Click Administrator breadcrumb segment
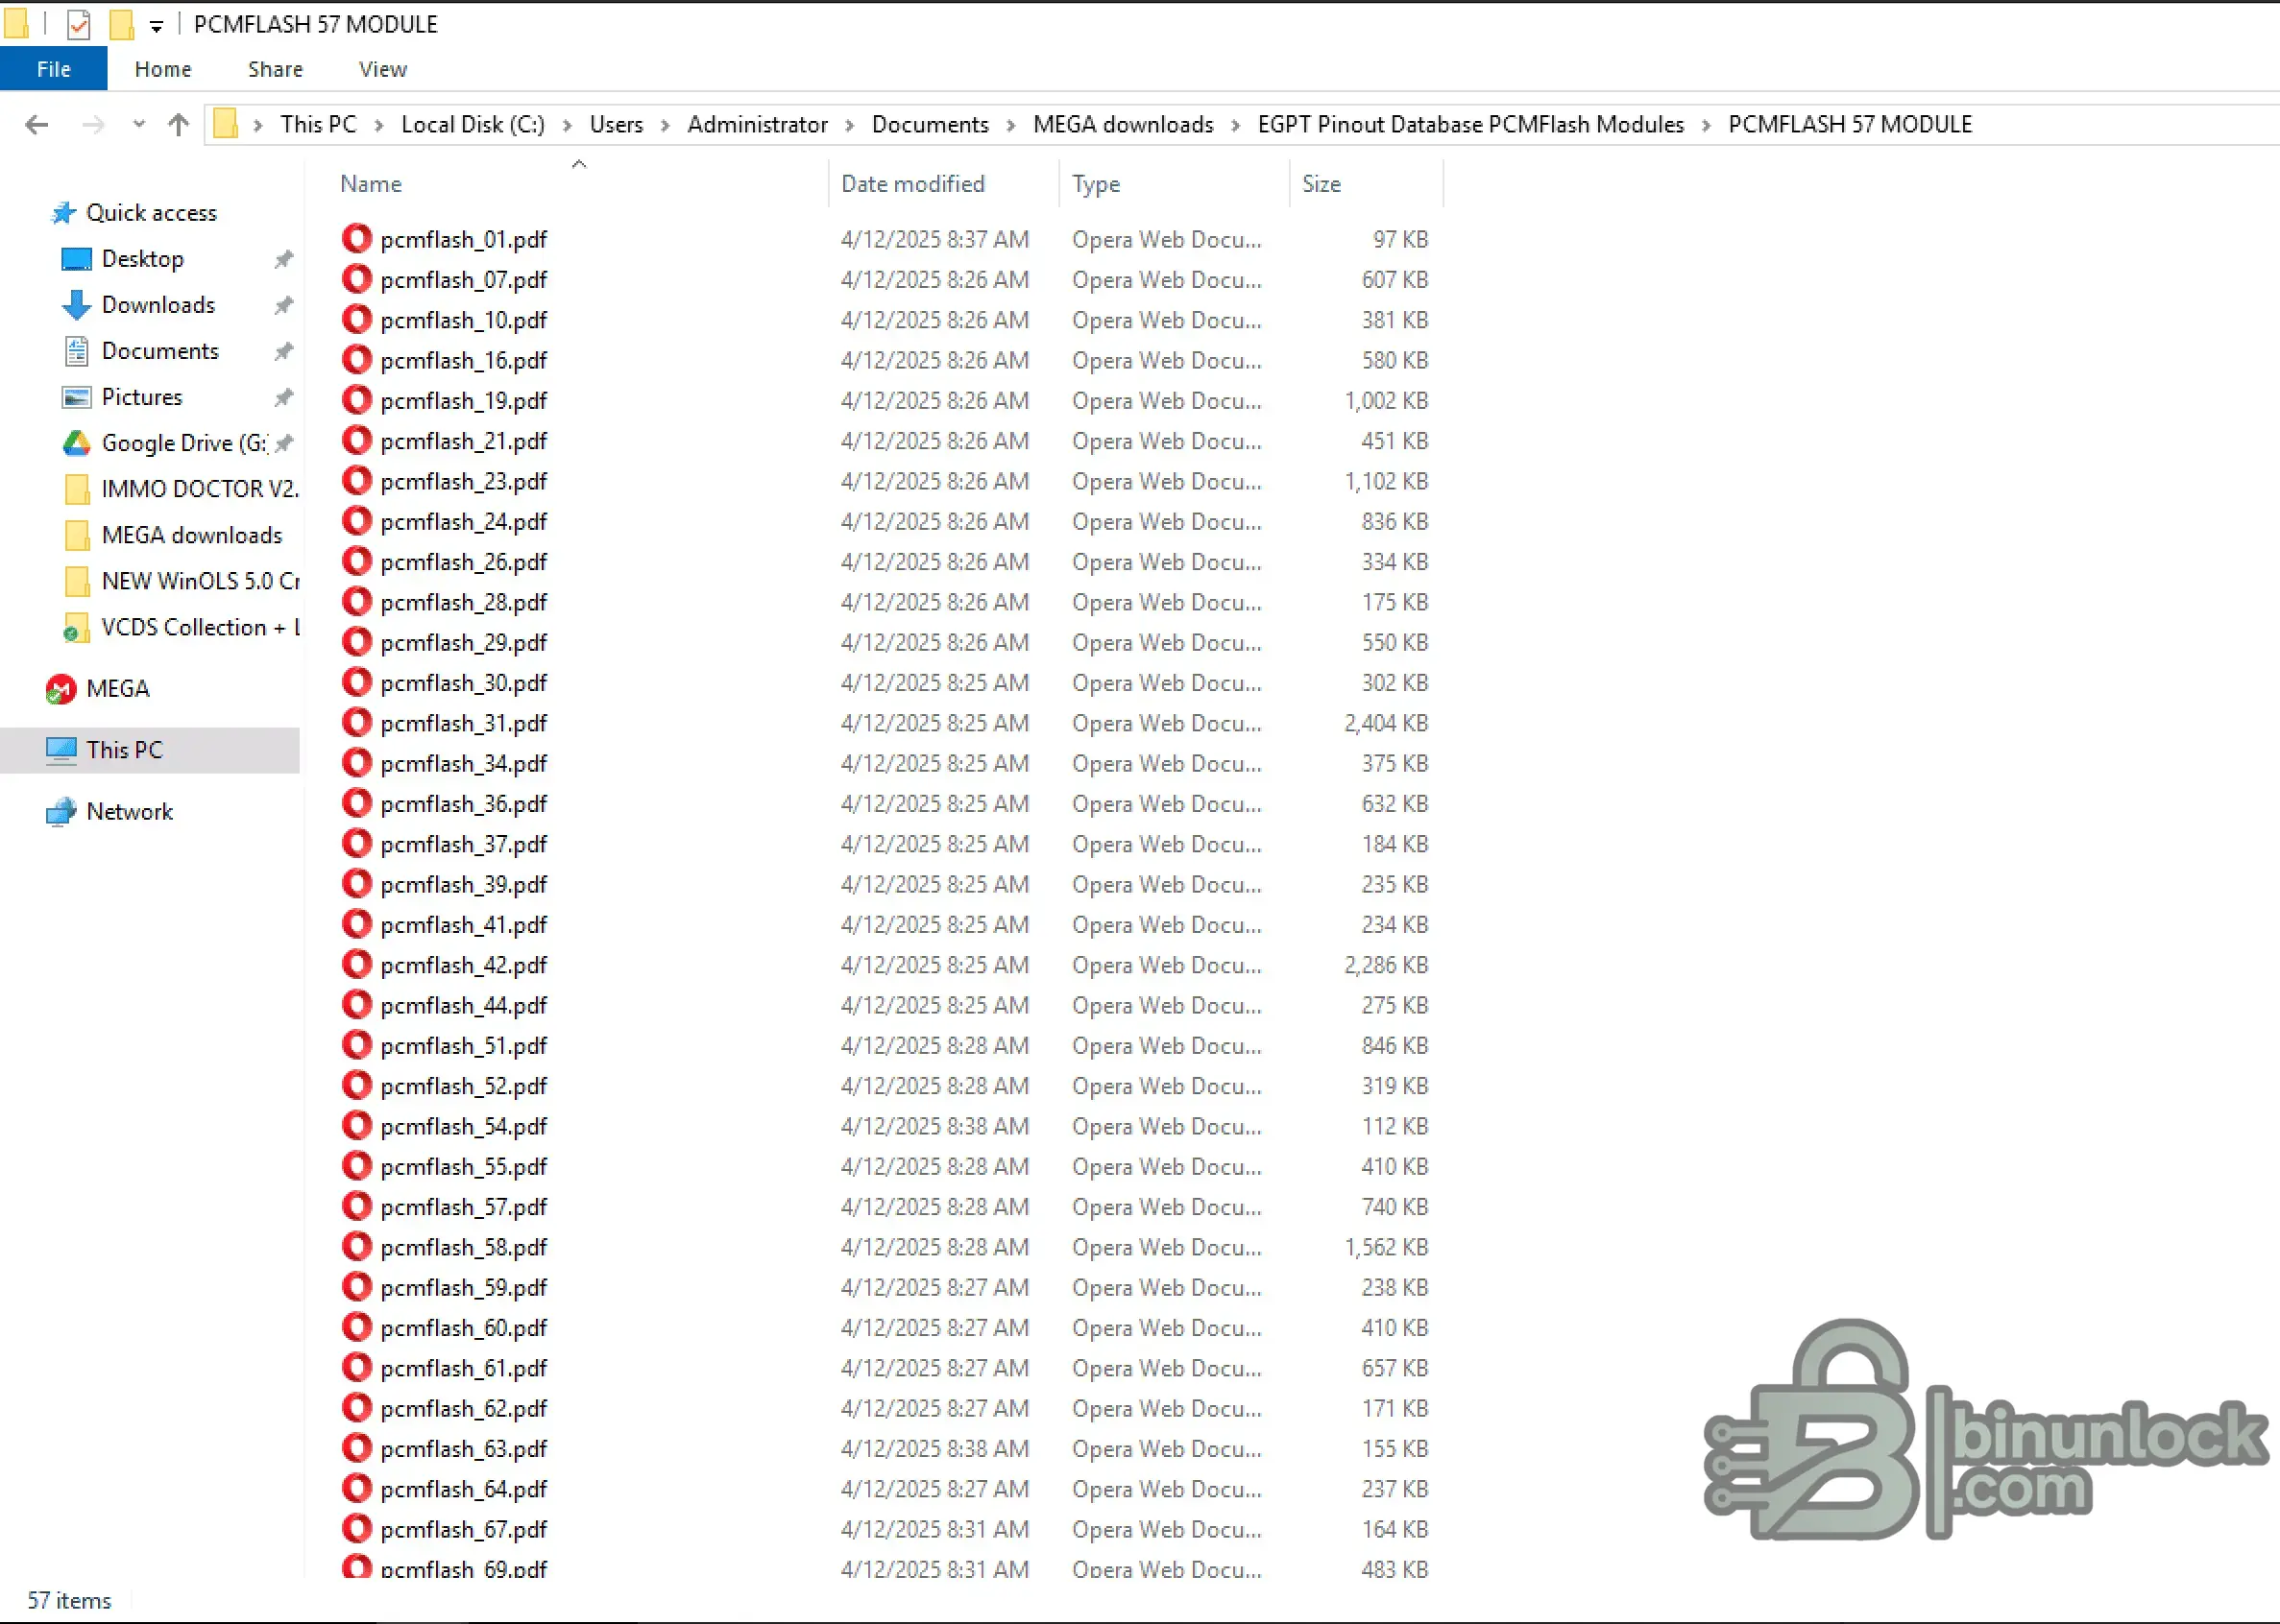This screenshot has width=2280, height=1624. point(758,125)
